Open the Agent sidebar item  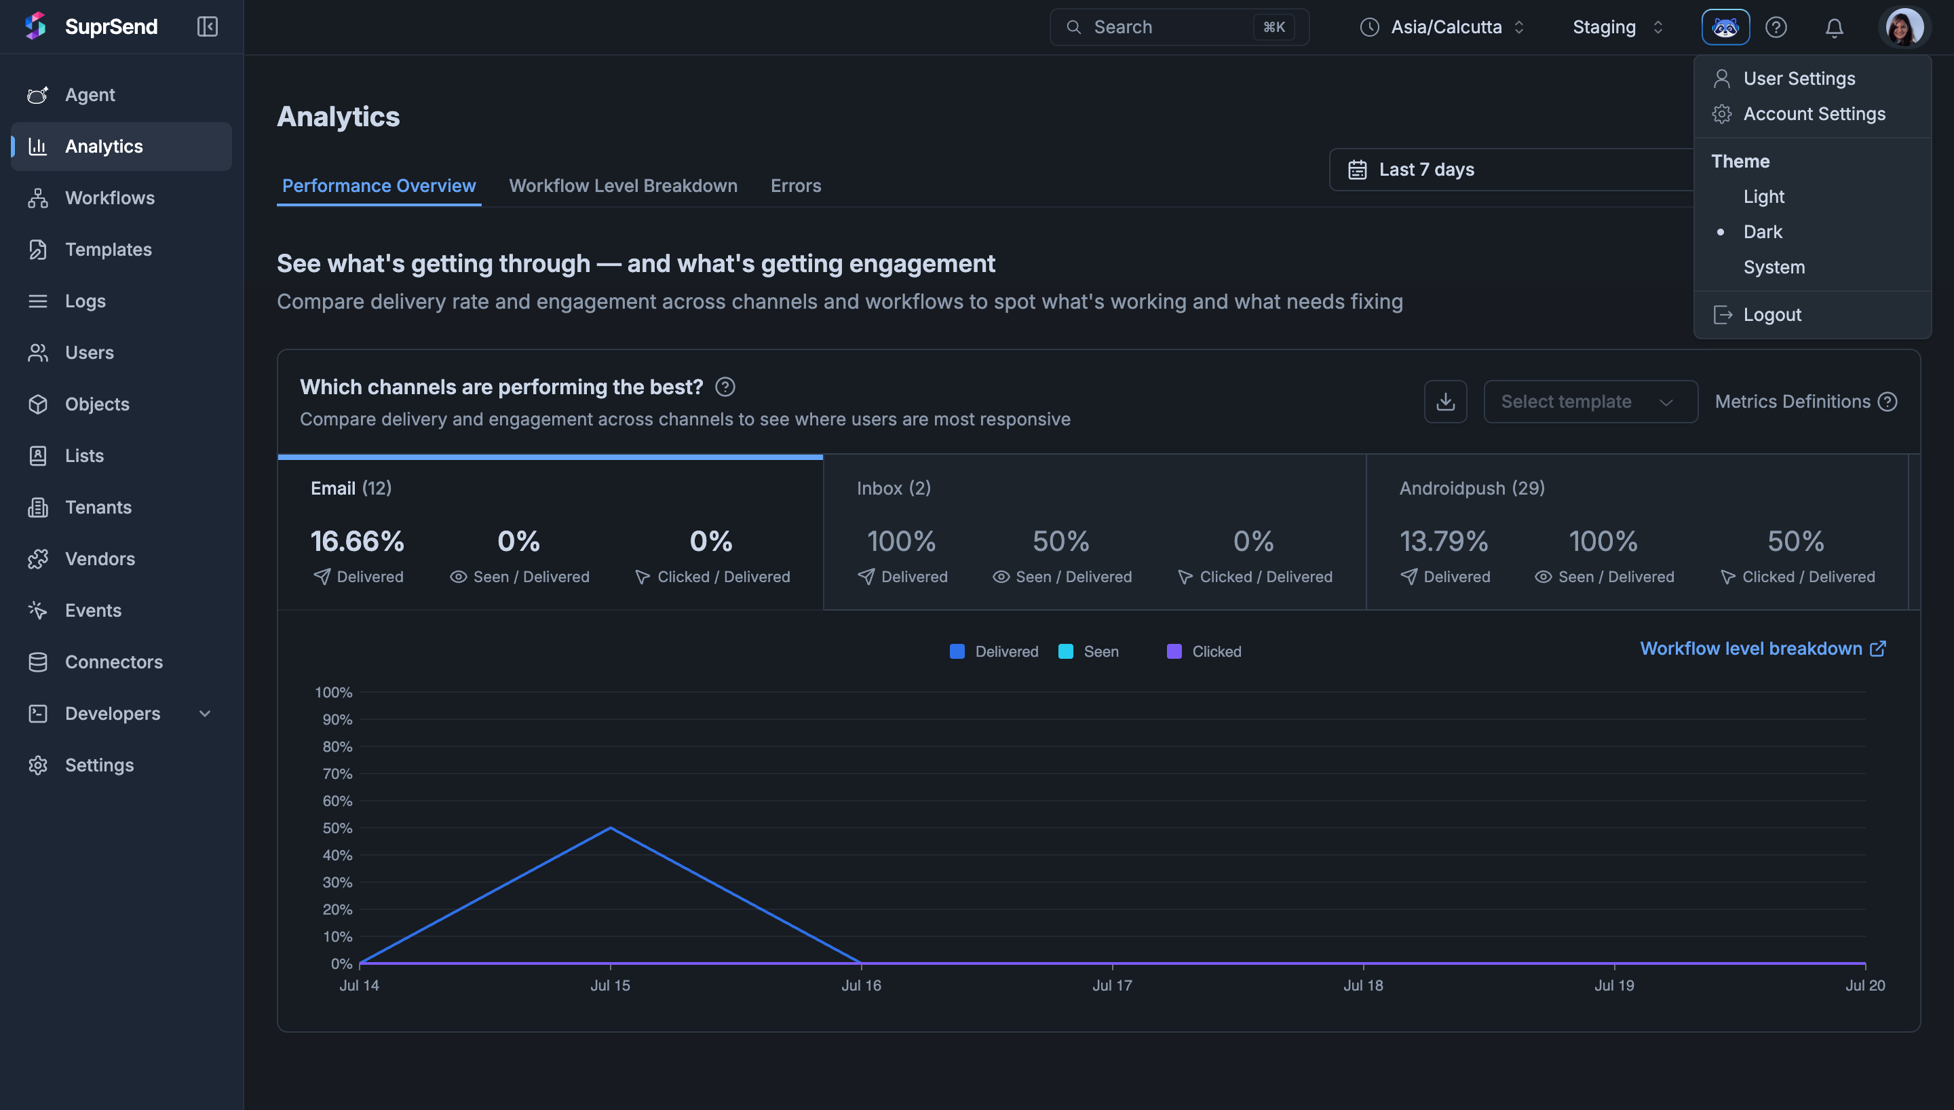(x=121, y=94)
